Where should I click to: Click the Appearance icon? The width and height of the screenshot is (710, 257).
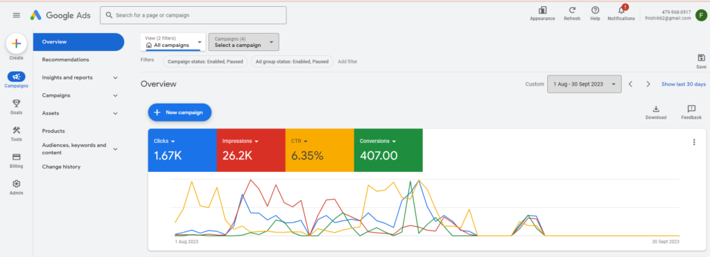(x=542, y=10)
